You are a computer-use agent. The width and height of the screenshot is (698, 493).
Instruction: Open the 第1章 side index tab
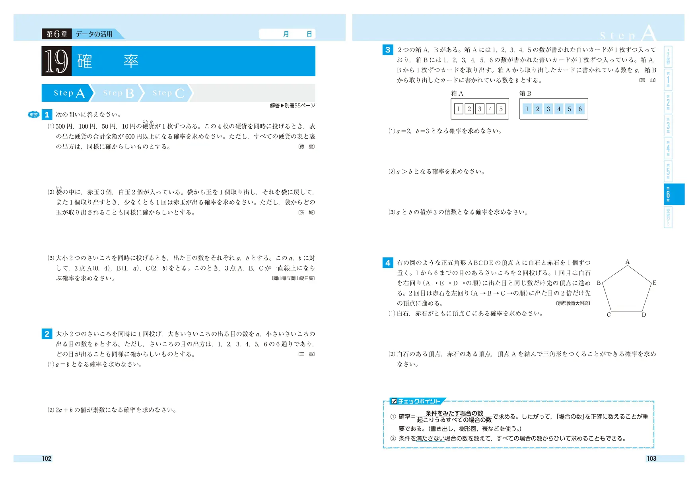668,80
